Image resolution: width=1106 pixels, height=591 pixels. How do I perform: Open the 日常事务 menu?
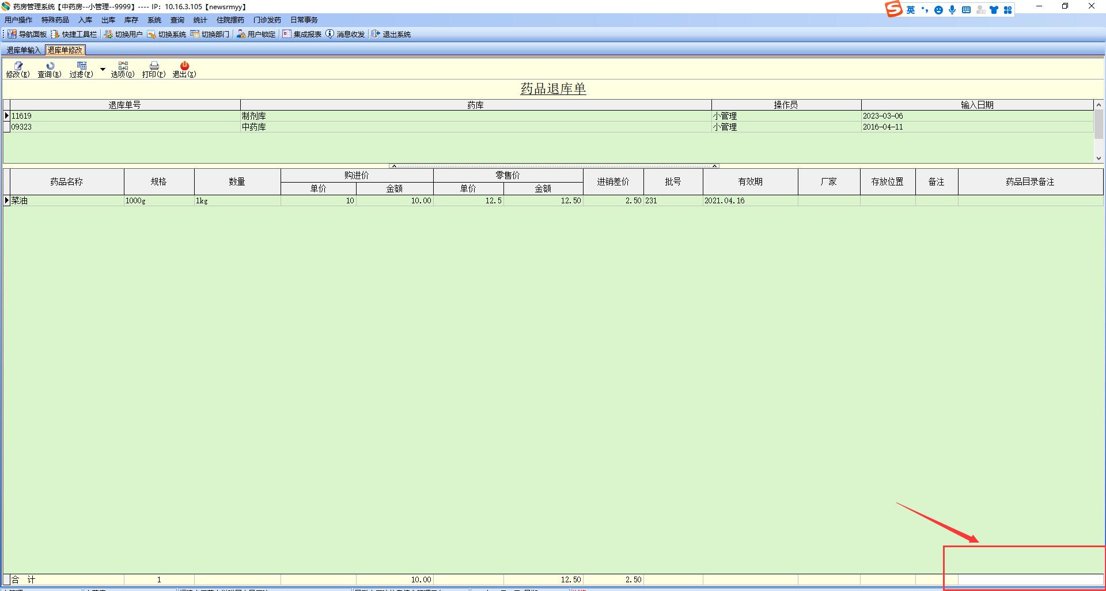click(x=304, y=20)
